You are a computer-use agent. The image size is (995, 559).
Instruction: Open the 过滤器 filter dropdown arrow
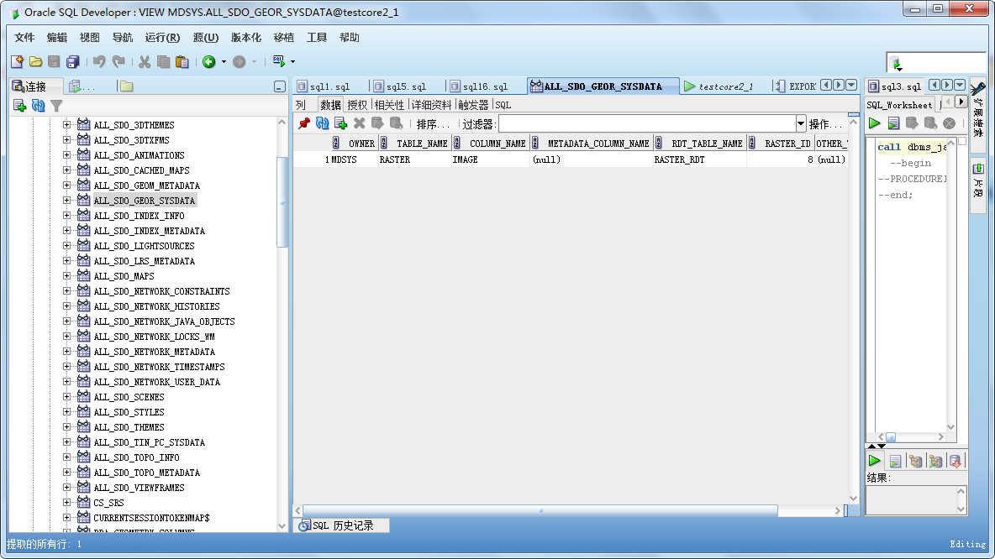pos(803,123)
